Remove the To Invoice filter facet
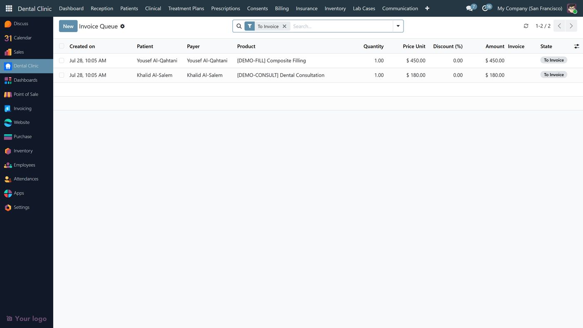The height and width of the screenshot is (328, 583). pyautogui.click(x=284, y=26)
